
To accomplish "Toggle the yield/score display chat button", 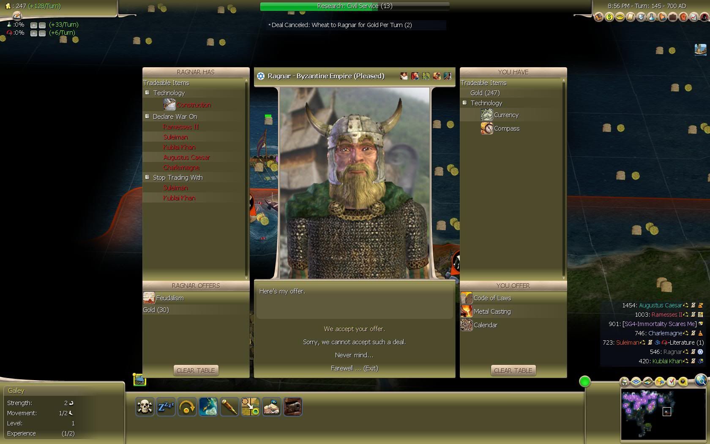I will tap(660, 382).
